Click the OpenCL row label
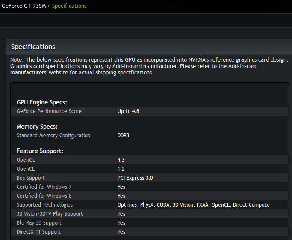The width and height of the screenshot is (292, 240). coord(26,169)
